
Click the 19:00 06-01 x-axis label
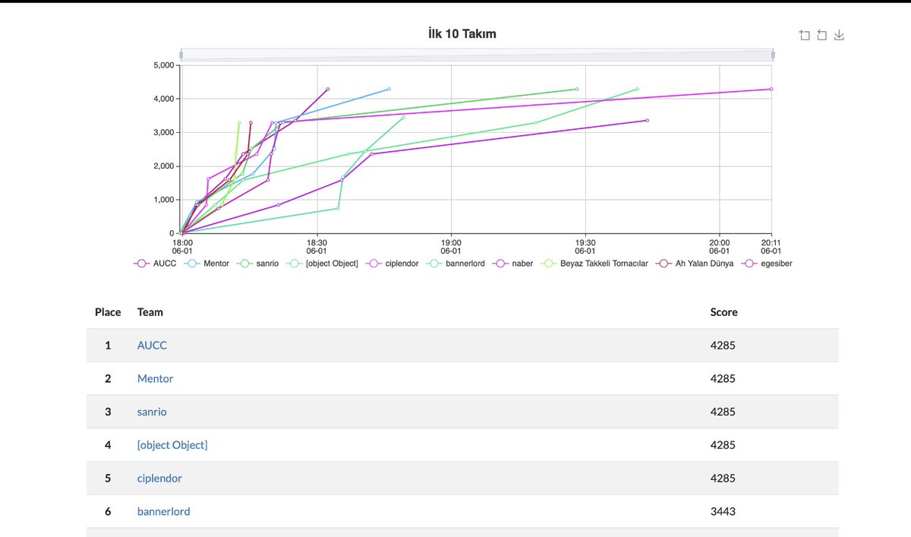click(451, 246)
